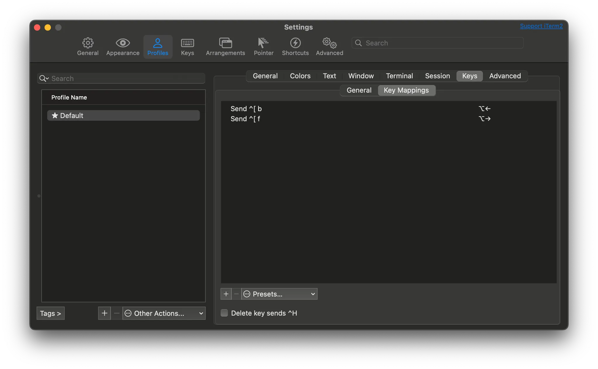
Task: Open the Arrangements window icon
Action: [225, 43]
